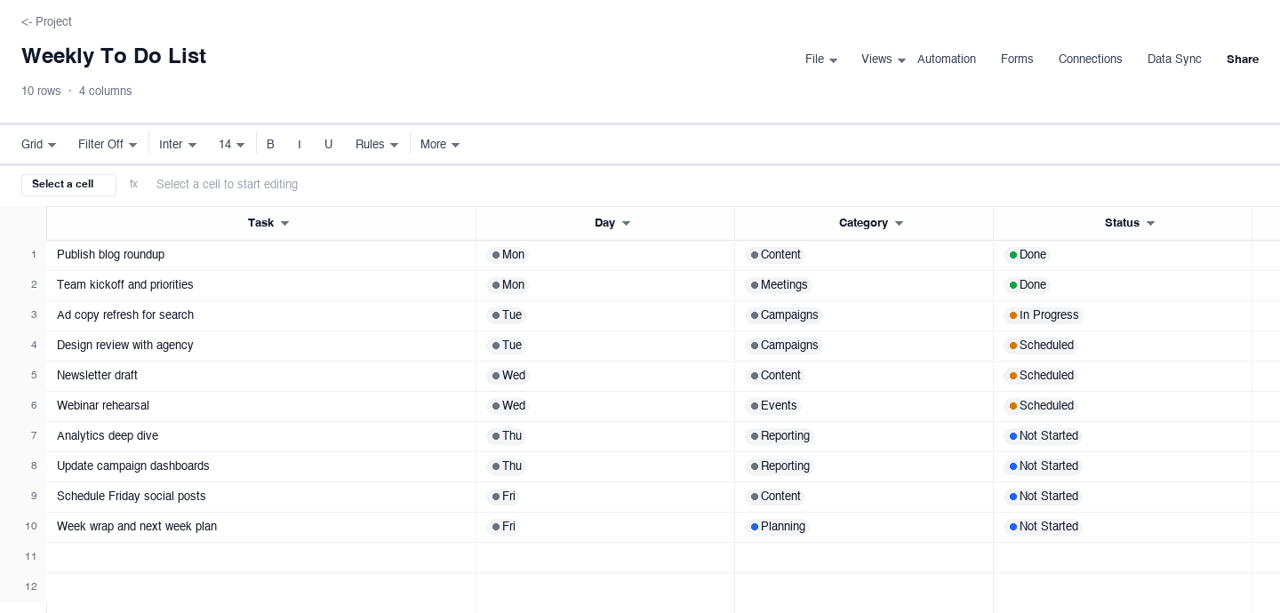
Task: Click the fx formula icon
Action: tap(133, 185)
